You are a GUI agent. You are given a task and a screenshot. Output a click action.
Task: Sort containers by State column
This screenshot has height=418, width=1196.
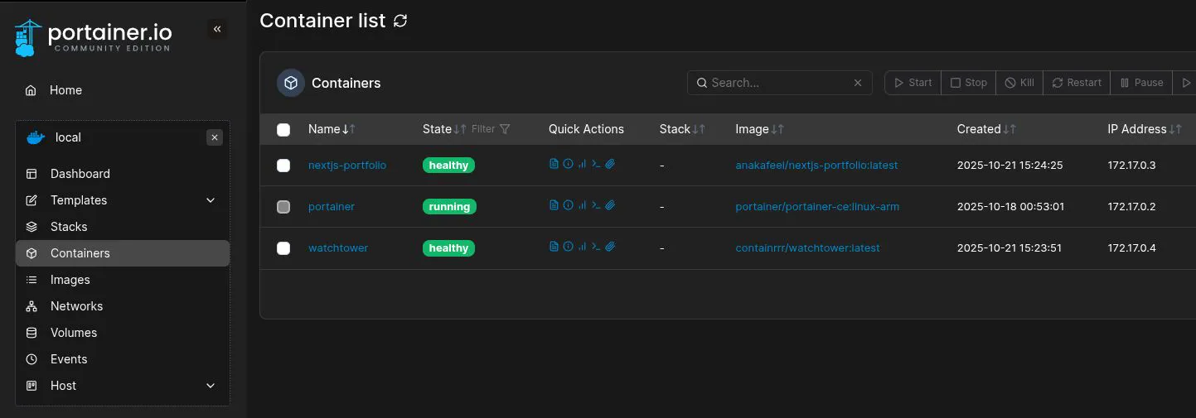tap(444, 129)
